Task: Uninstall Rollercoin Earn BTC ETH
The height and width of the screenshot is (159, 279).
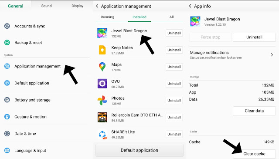Action: (174, 117)
